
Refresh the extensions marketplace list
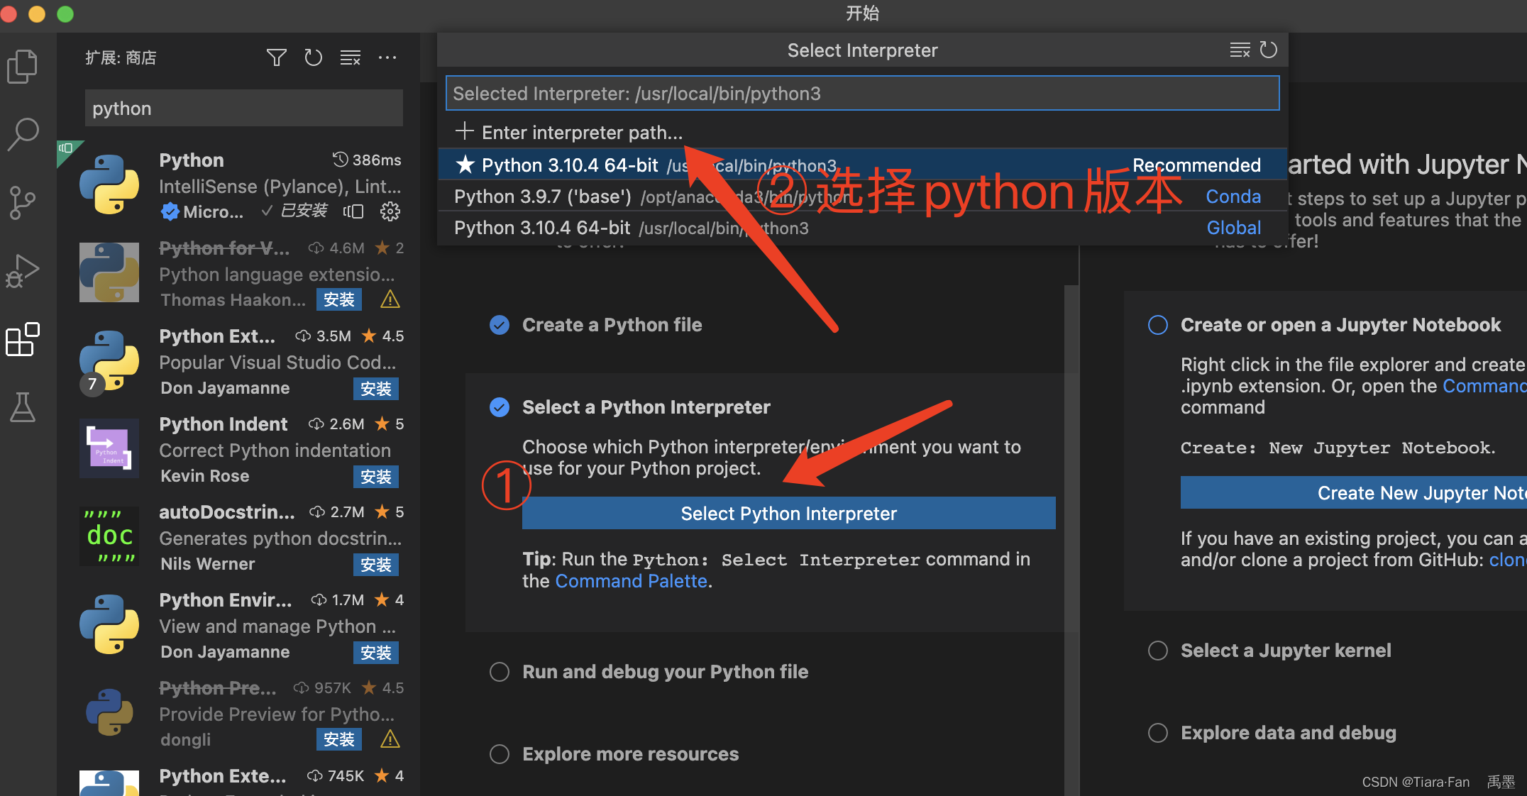313,57
